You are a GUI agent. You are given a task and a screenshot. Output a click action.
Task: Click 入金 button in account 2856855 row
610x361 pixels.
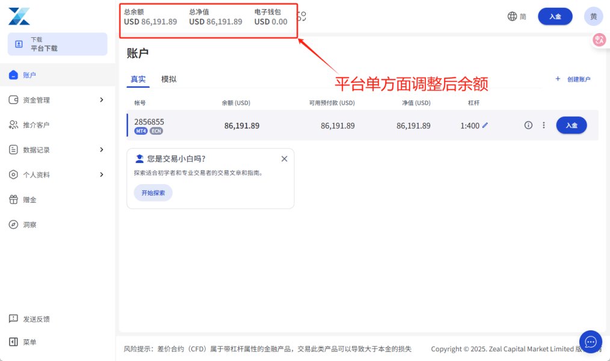point(571,125)
